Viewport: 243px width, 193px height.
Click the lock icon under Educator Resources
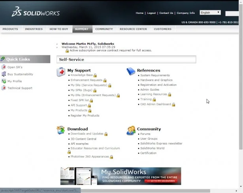(x=69, y=152)
